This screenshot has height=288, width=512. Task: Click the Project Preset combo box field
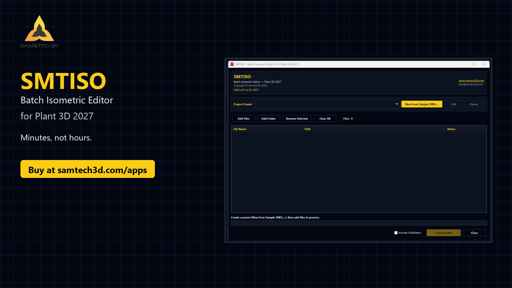point(327,104)
